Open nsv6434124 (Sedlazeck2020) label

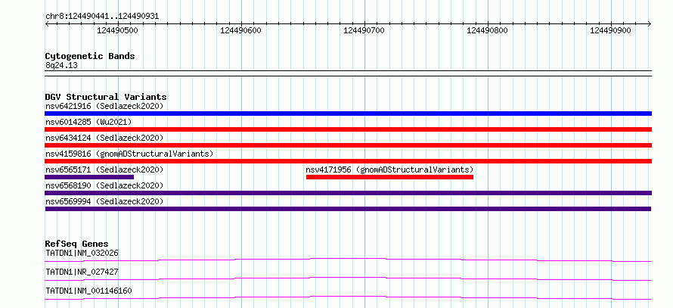pyautogui.click(x=104, y=138)
